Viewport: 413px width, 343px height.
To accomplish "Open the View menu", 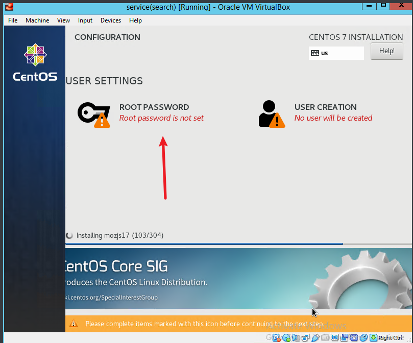I will (x=63, y=20).
